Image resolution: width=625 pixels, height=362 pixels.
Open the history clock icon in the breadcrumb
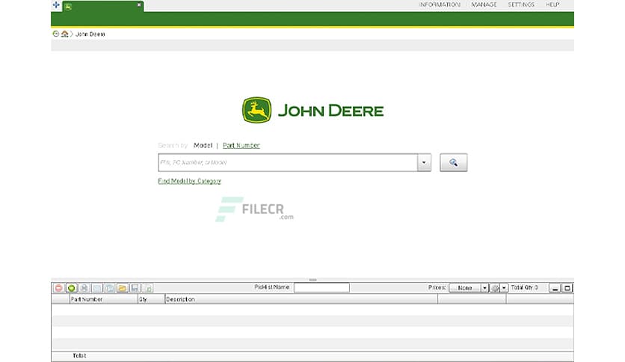point(56,34)
